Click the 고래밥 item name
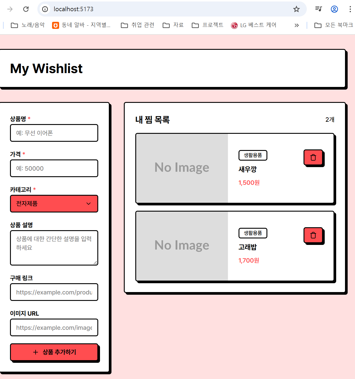Image resolution: width=355 pixels, height=379 pixels. click(248, 247)
